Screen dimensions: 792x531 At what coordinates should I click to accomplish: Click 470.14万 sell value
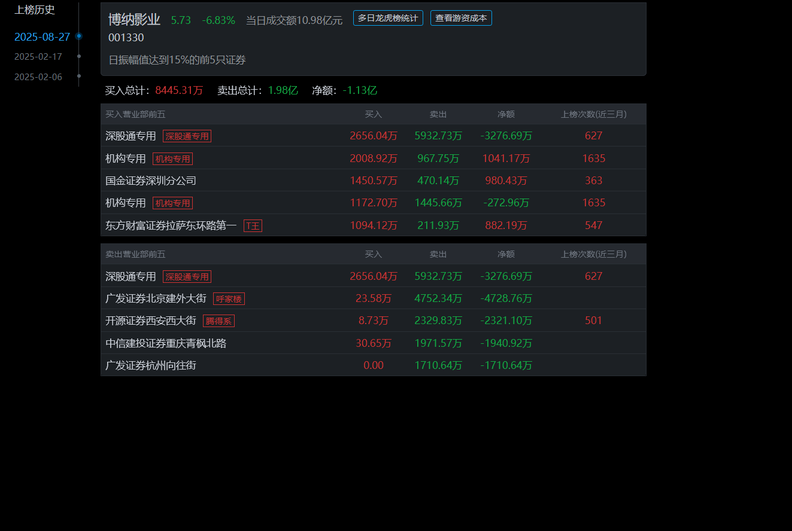coord(438,181)
